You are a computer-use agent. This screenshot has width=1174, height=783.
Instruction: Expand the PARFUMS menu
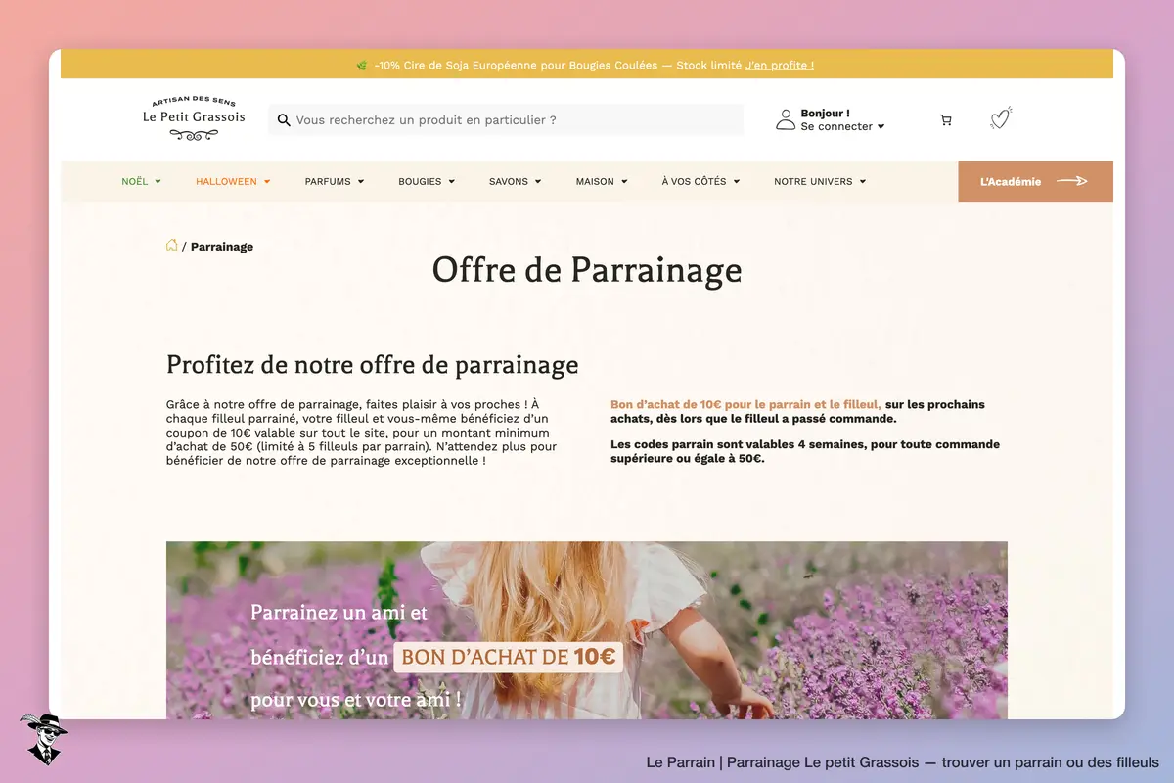(334, 181)
